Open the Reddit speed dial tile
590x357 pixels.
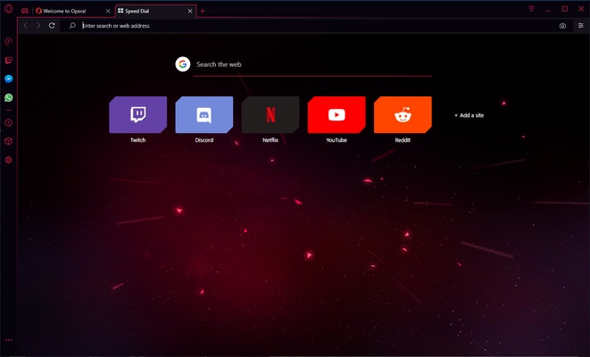point(403,115)
